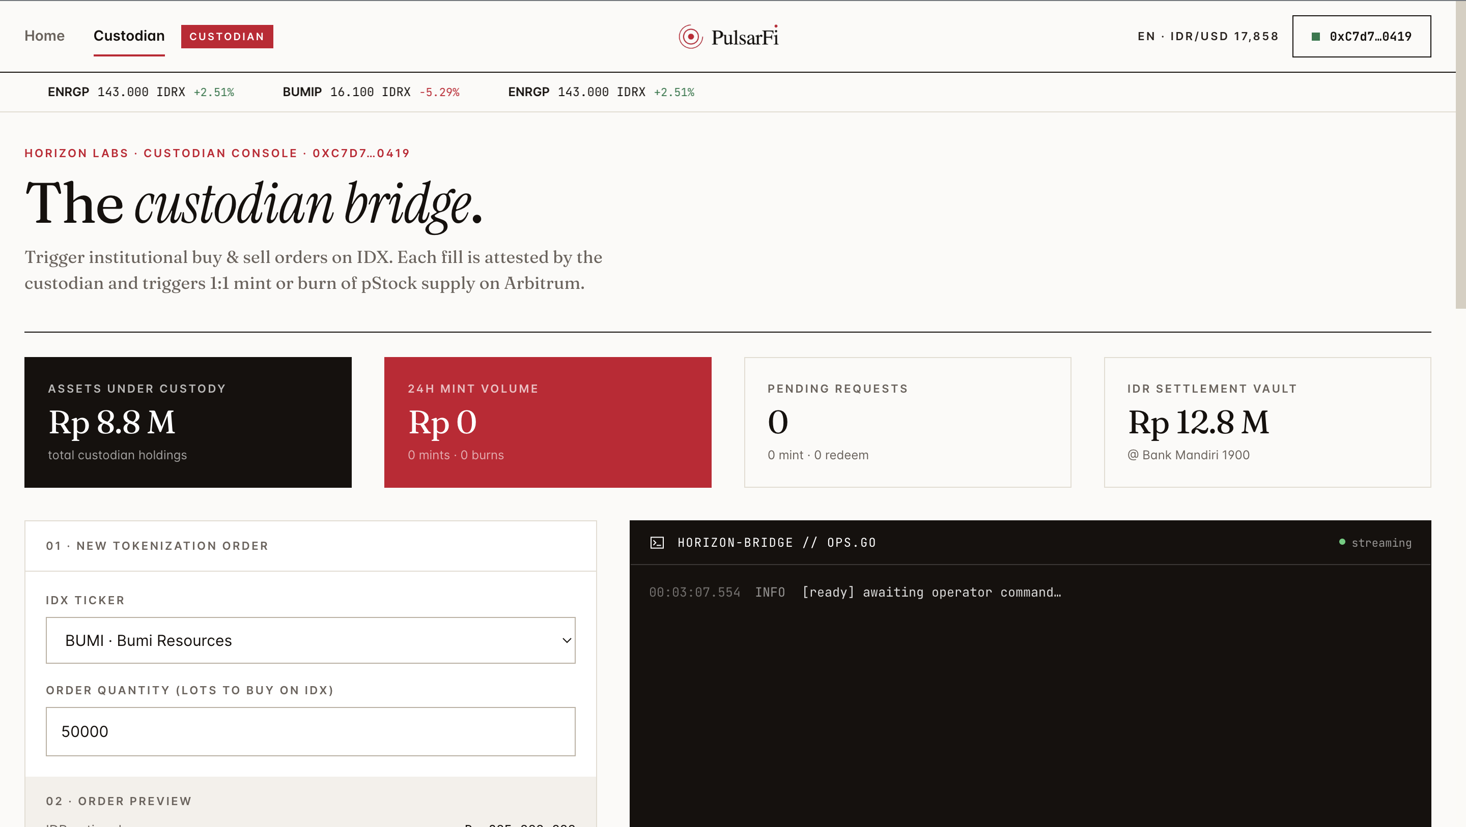Viewport: 1466px width, 827px height.
Task: Click the '00:03:07.554' log timestamp
Action: (x=694, y=592)
